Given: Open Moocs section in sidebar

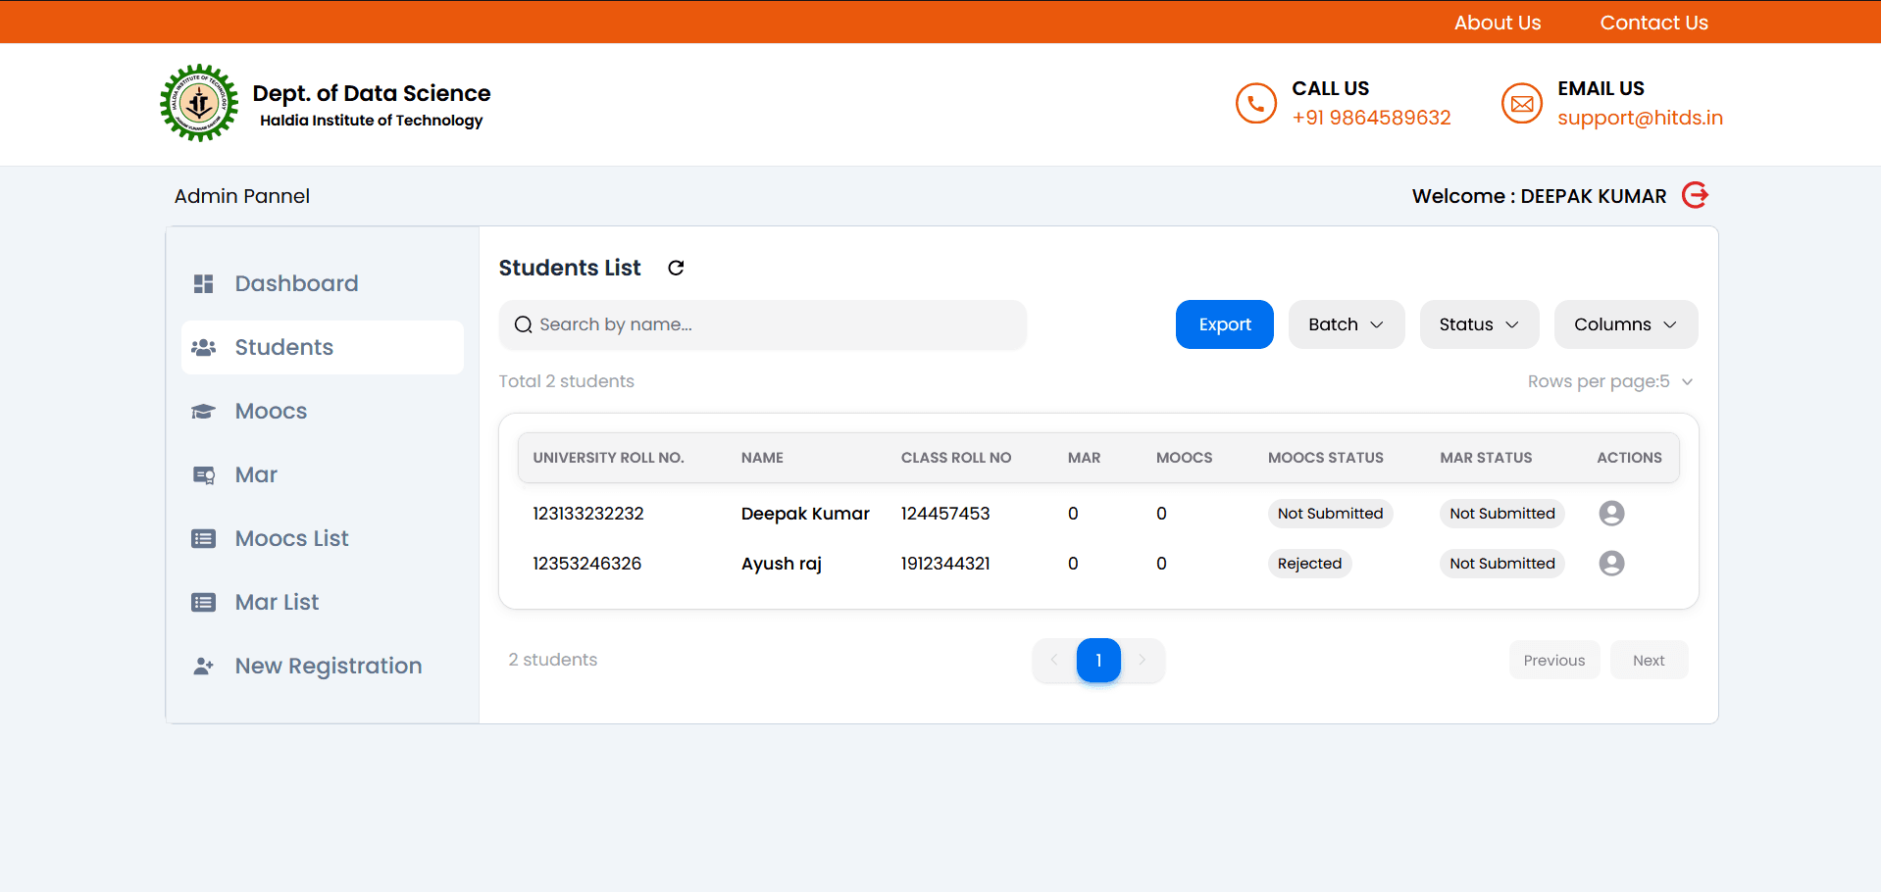Looking at the screenshot, I should (323, 411).
